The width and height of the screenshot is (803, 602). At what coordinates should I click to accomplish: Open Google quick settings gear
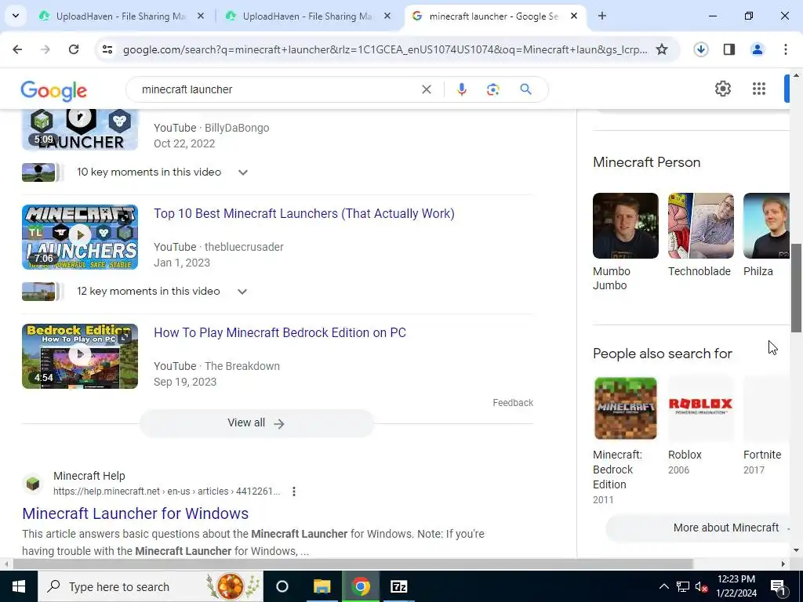click(722, 89)
